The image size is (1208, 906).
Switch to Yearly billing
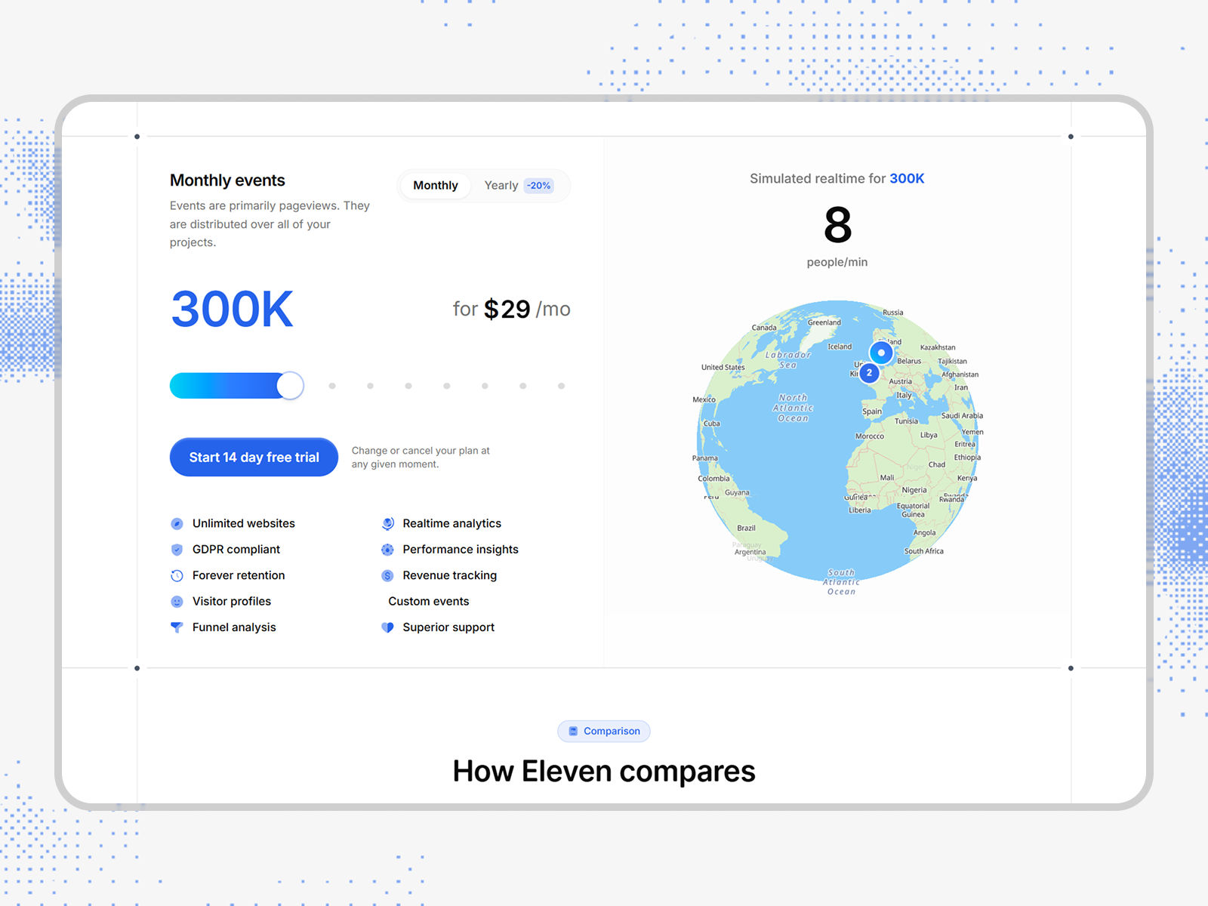pyautogui.click(x=501, y=186)
